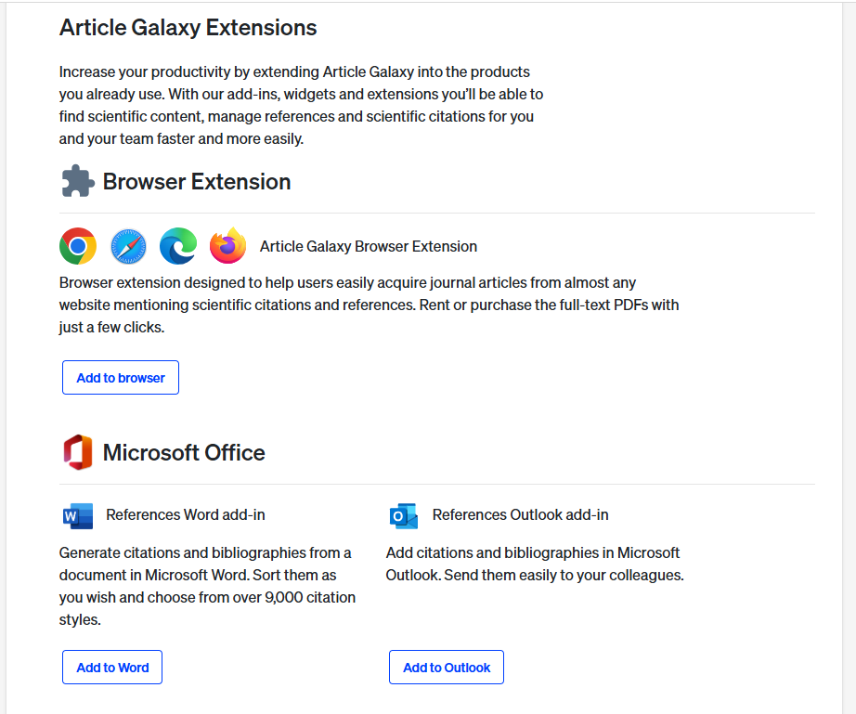The height and width of the screenshot is (714, 856).
Task: Select the References Outlook add-in title
Action: [521, 514]
